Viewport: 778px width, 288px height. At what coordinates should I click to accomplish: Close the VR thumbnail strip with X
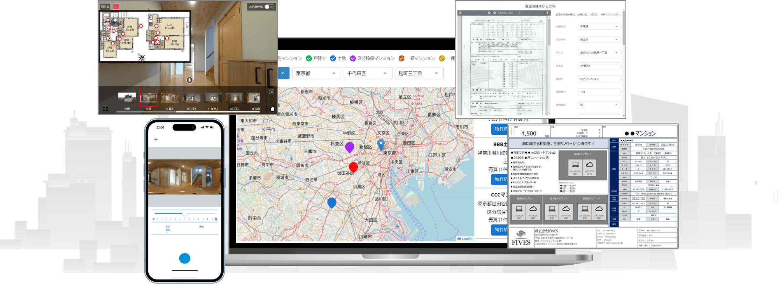pos(272,92)
